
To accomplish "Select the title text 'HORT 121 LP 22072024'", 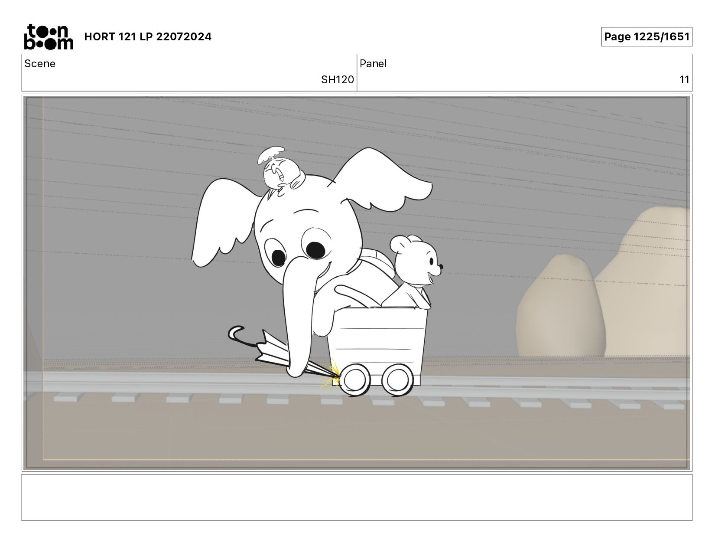I will (148, 37).
